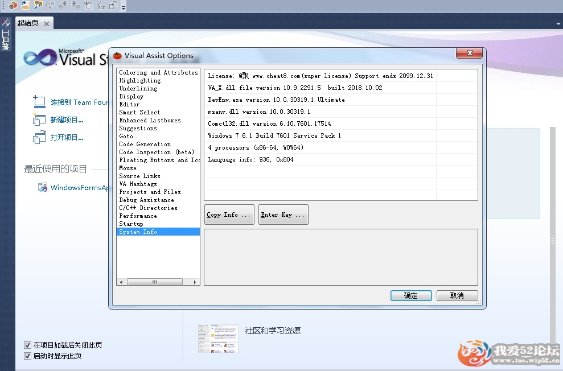Click the greyed Find References magnifier toolbar icon
This screenshot has width=563, height=371.
[x=50, y=5]
